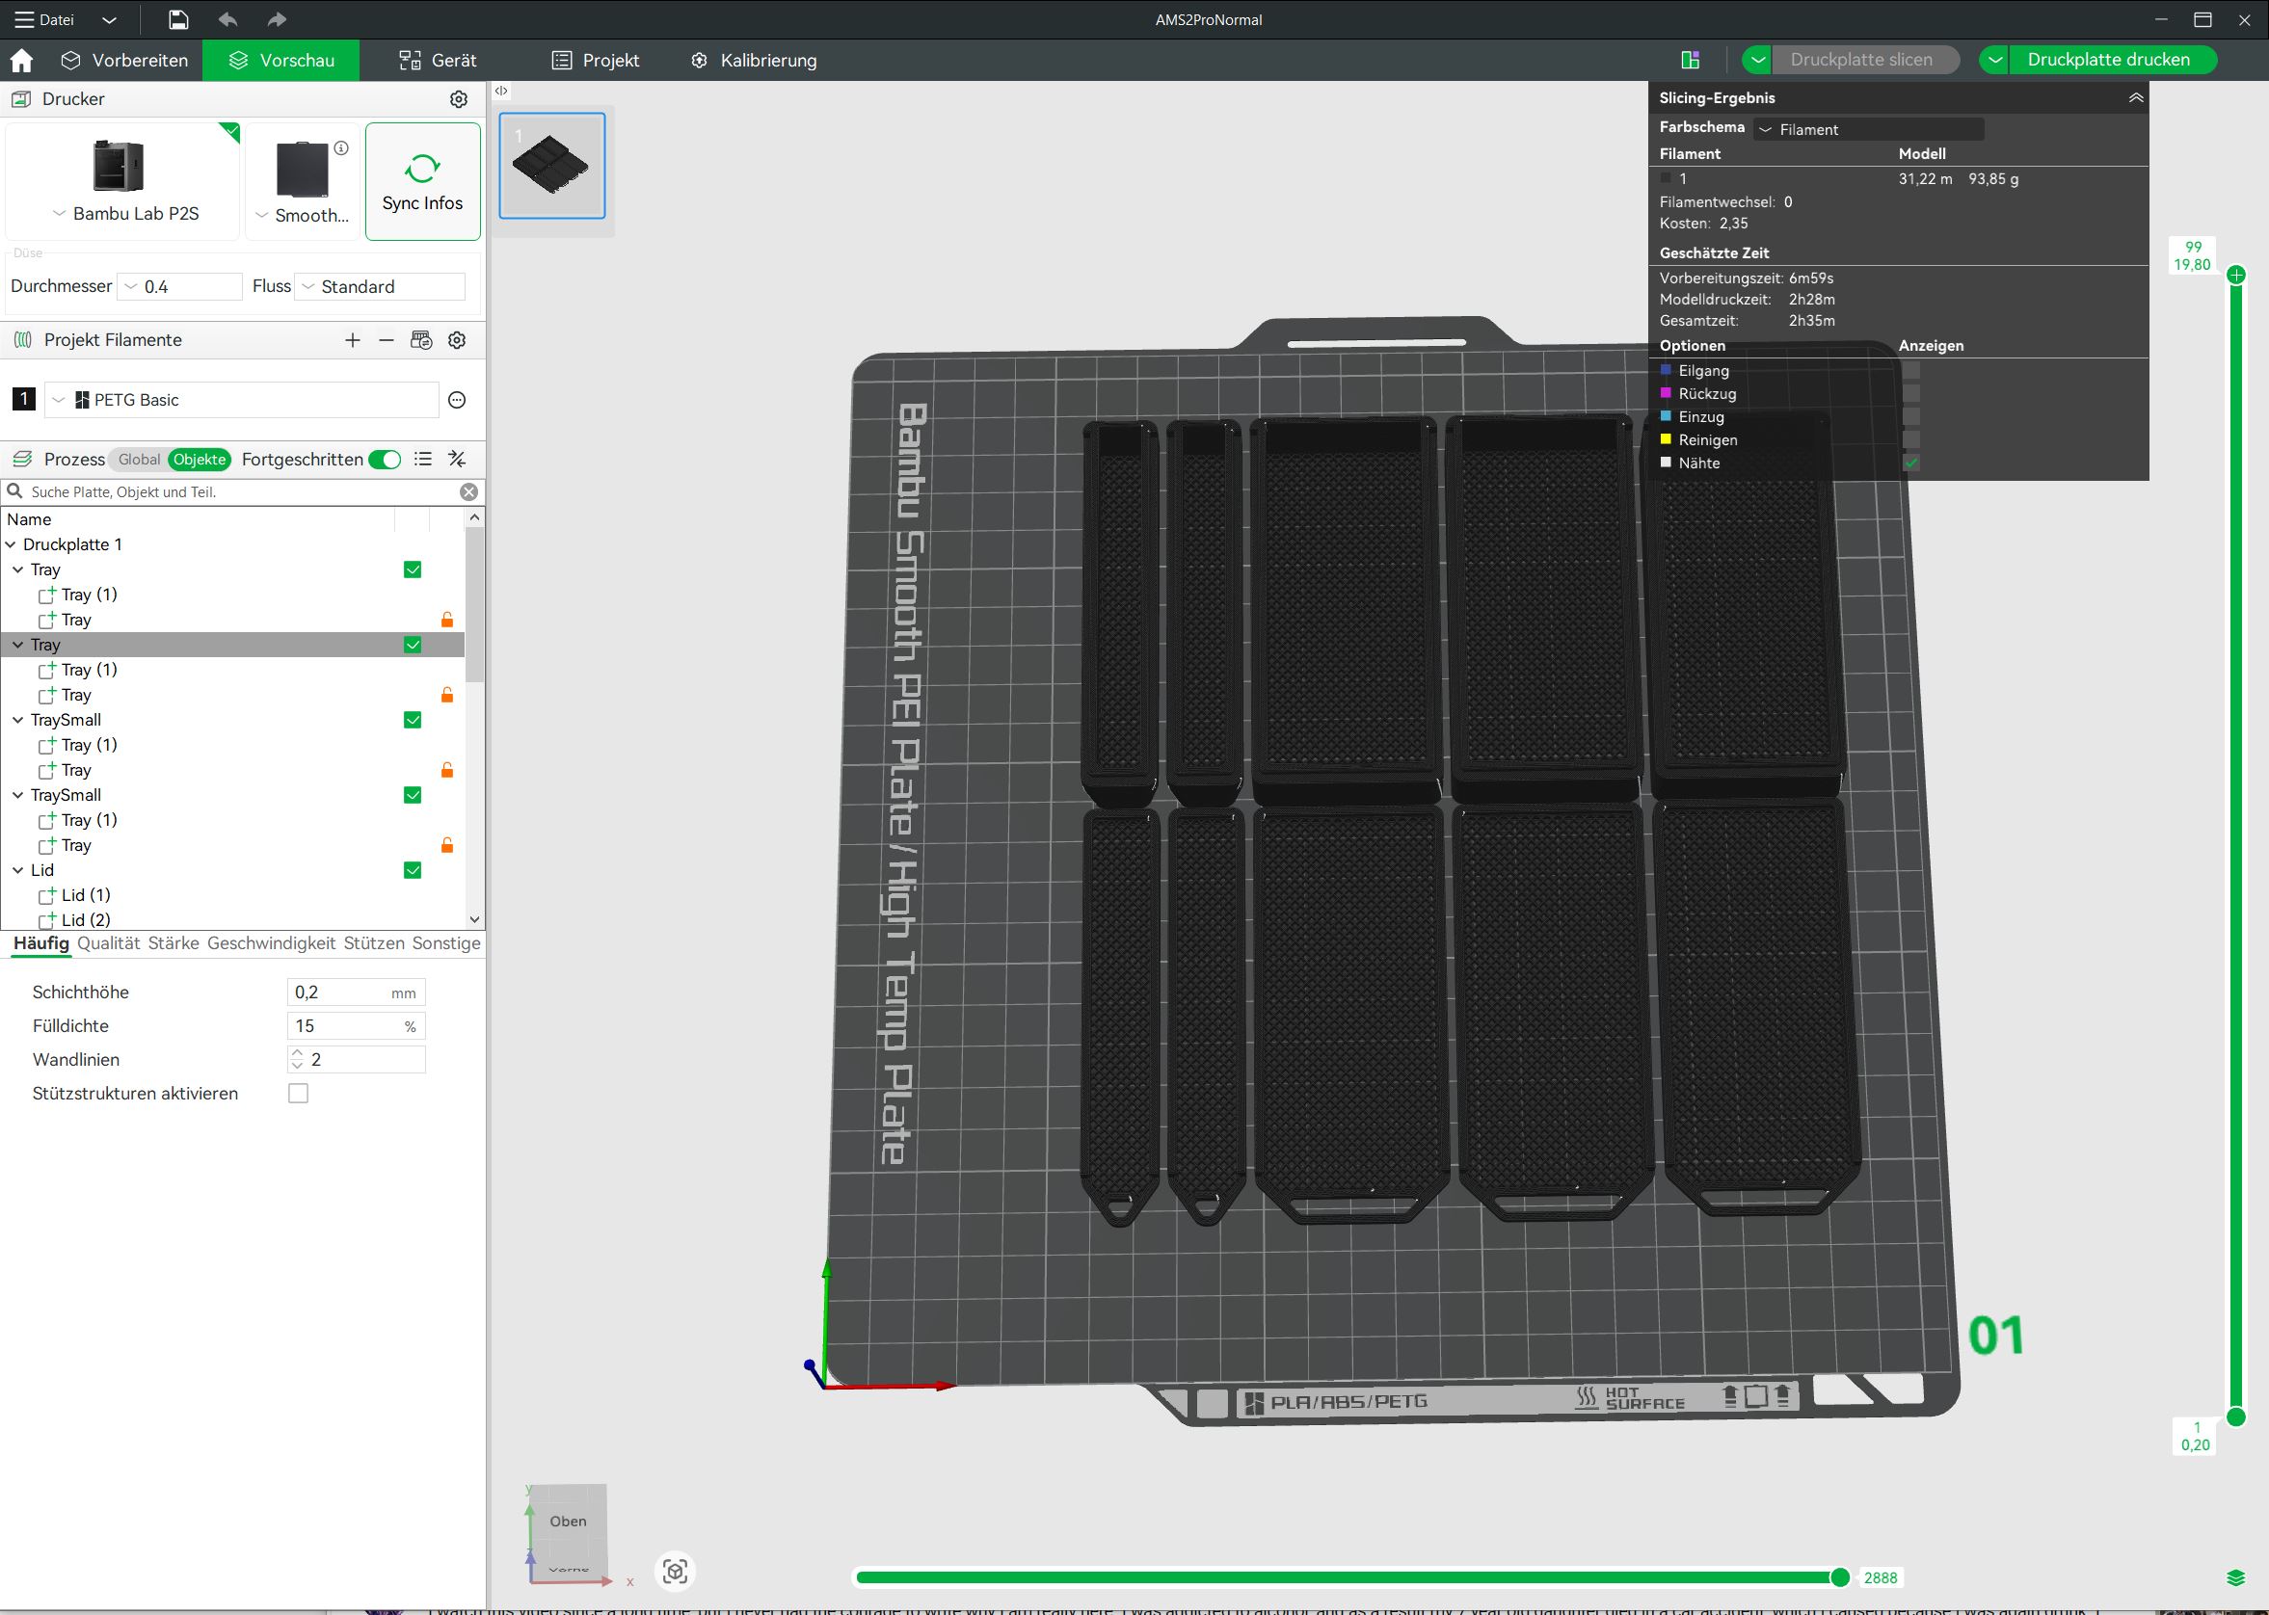Click Sync Infos button
Screen dimensions: 2269x1615
pyautogui.click(x=422, y=182)
